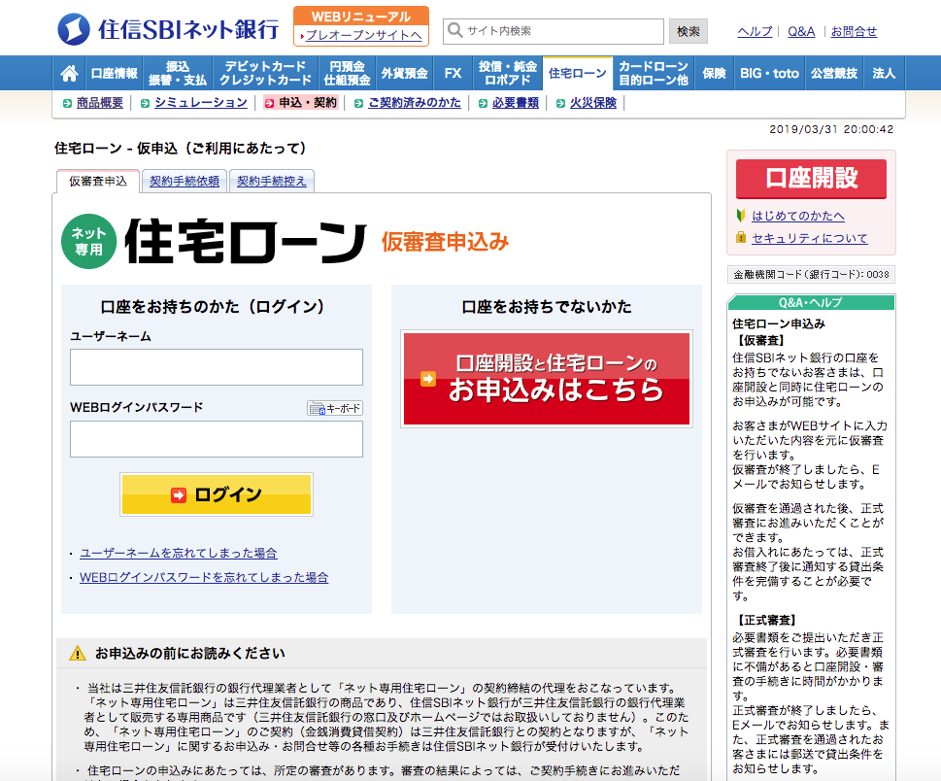Click the red 口座開設 button
The image size is (941, 781).
(x=811, y=179)
